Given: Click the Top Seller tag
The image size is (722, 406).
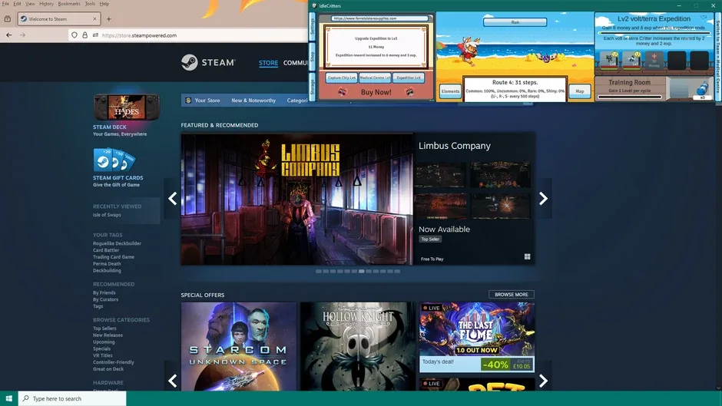Looking at the screenshot, I should tap(430, 239).
